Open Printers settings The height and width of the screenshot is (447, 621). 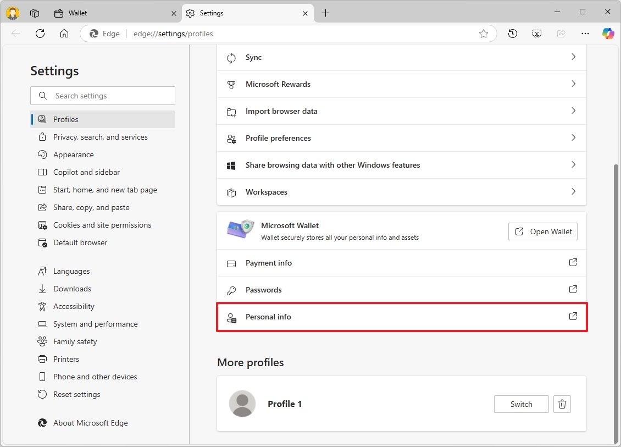[x=103, y=359]
